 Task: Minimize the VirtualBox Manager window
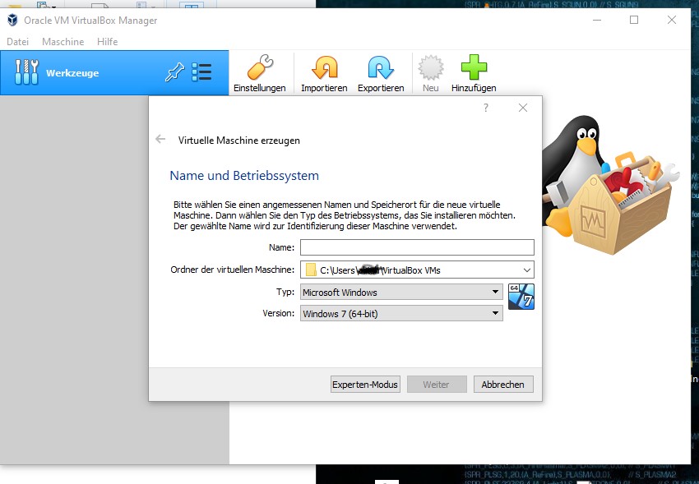pos(597,20)
